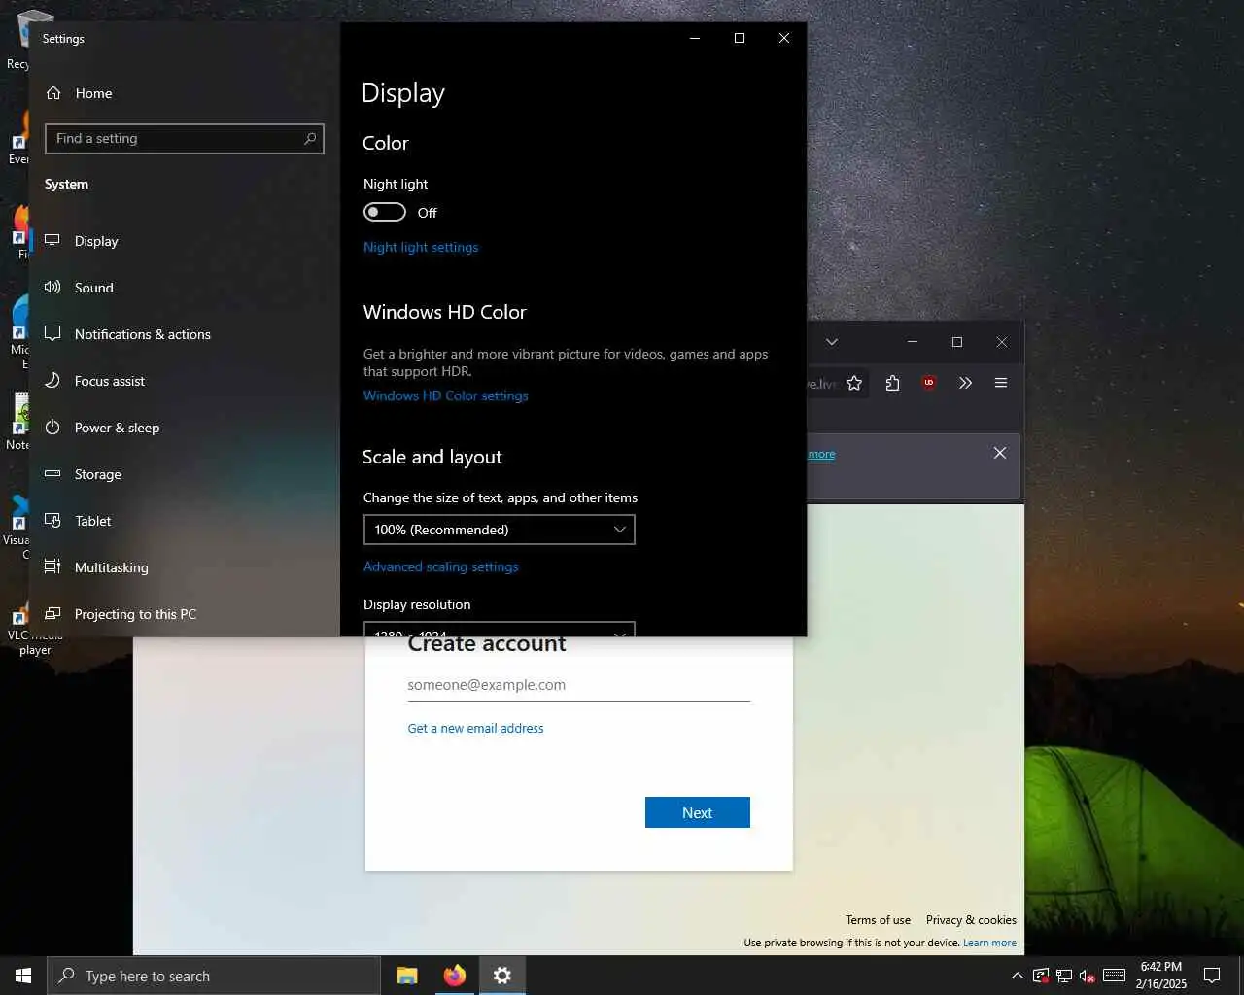
Task: Click the Sound speaker icon in sidebar
Action: pyautogui.click(x=52, y=287)
